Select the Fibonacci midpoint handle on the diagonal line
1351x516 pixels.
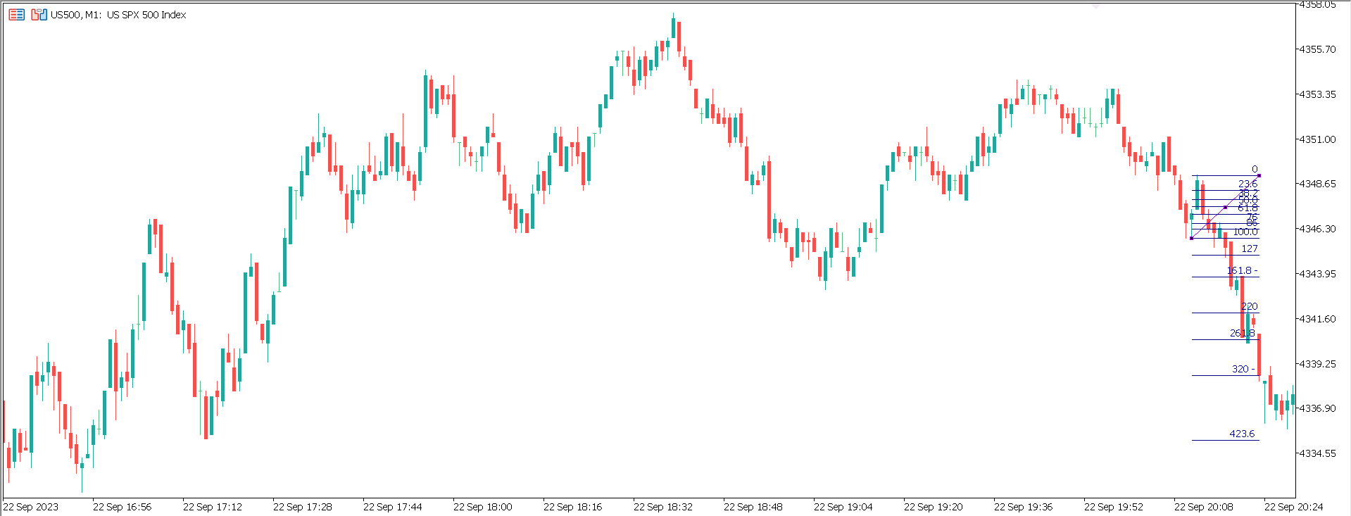tap(1225, 207)
